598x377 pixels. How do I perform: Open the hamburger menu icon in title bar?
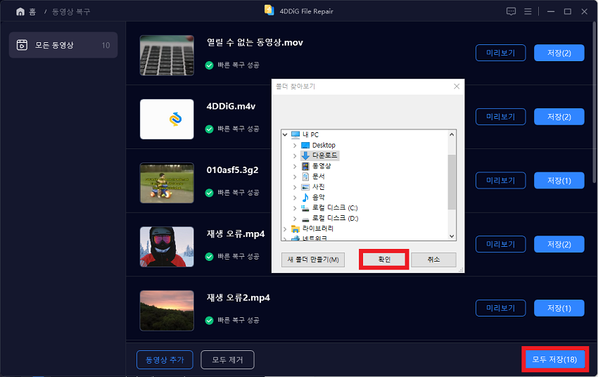(528, 11)
